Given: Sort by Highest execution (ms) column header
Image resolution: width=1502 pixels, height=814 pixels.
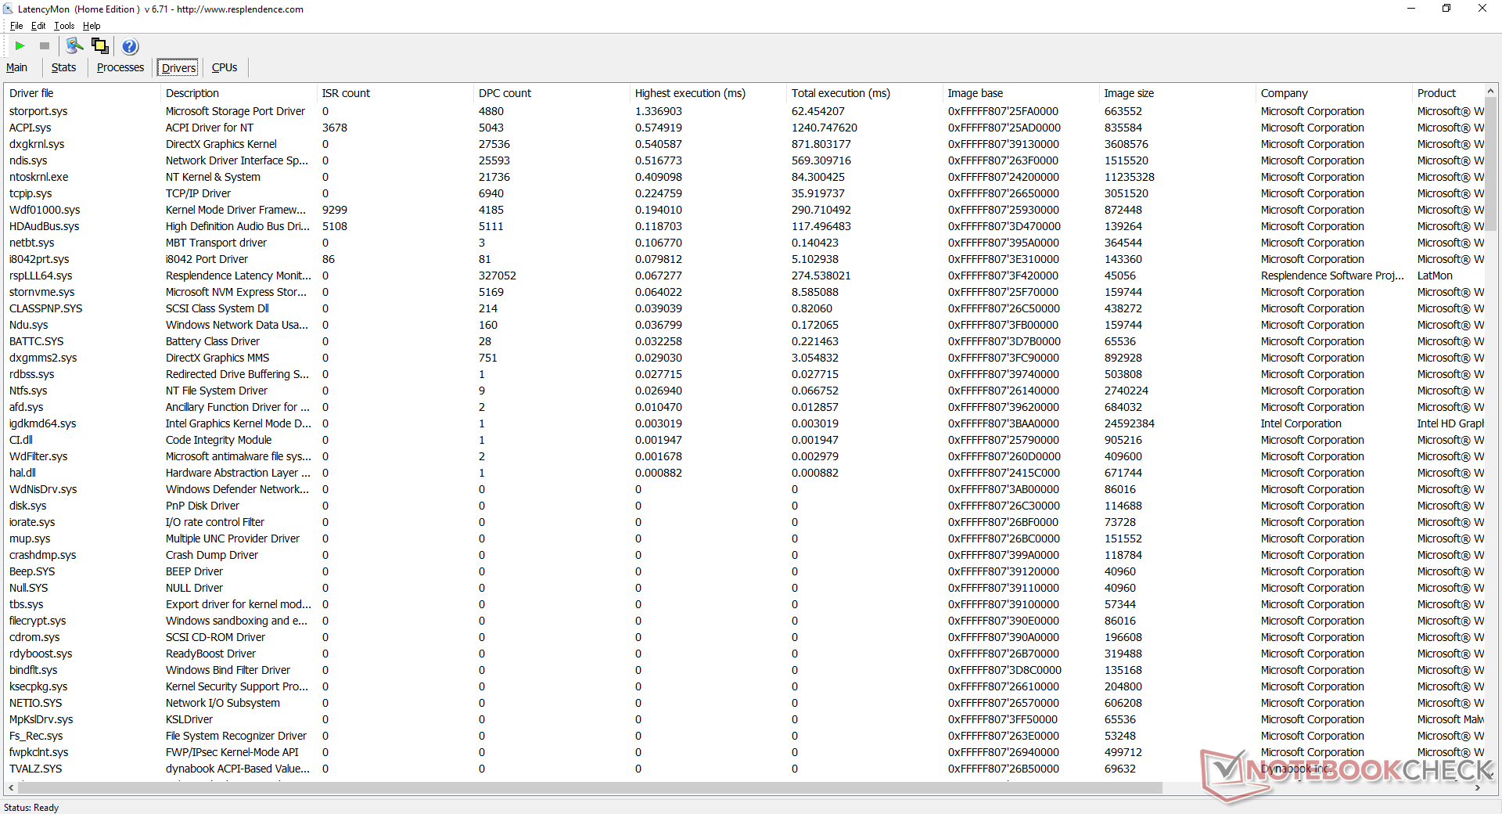Looking at the screenshot, I should (x=708, y=93).
